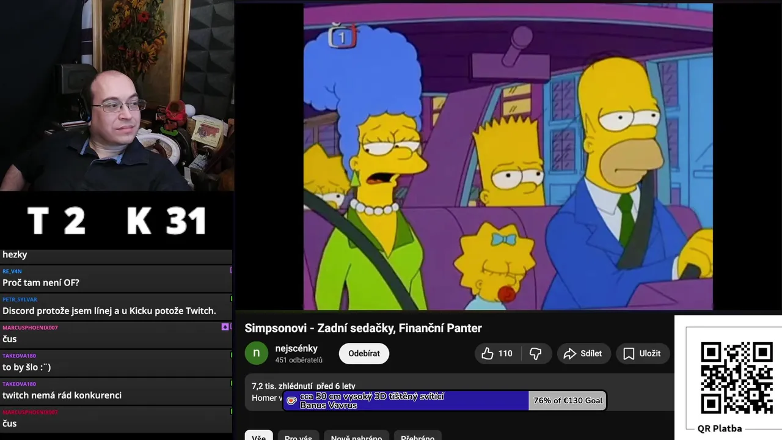The image size is (782, 440).
Task: Open the nejscénky channel name link
Action: pyautogui.click(x=296, y=348)
